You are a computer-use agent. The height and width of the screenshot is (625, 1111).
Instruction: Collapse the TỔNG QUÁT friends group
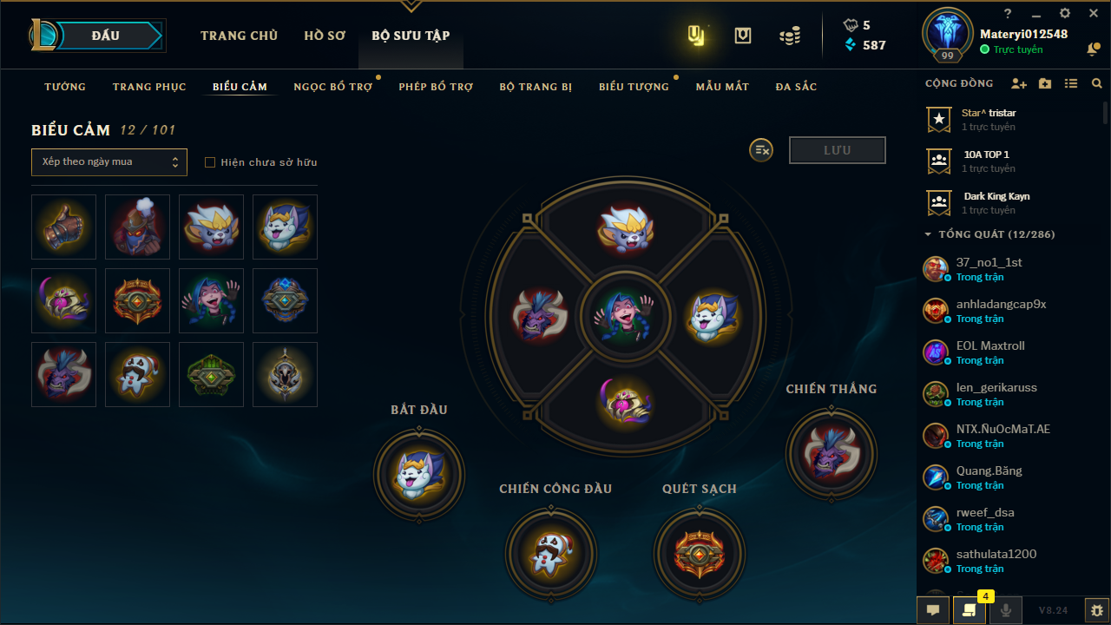coord(928,234)
